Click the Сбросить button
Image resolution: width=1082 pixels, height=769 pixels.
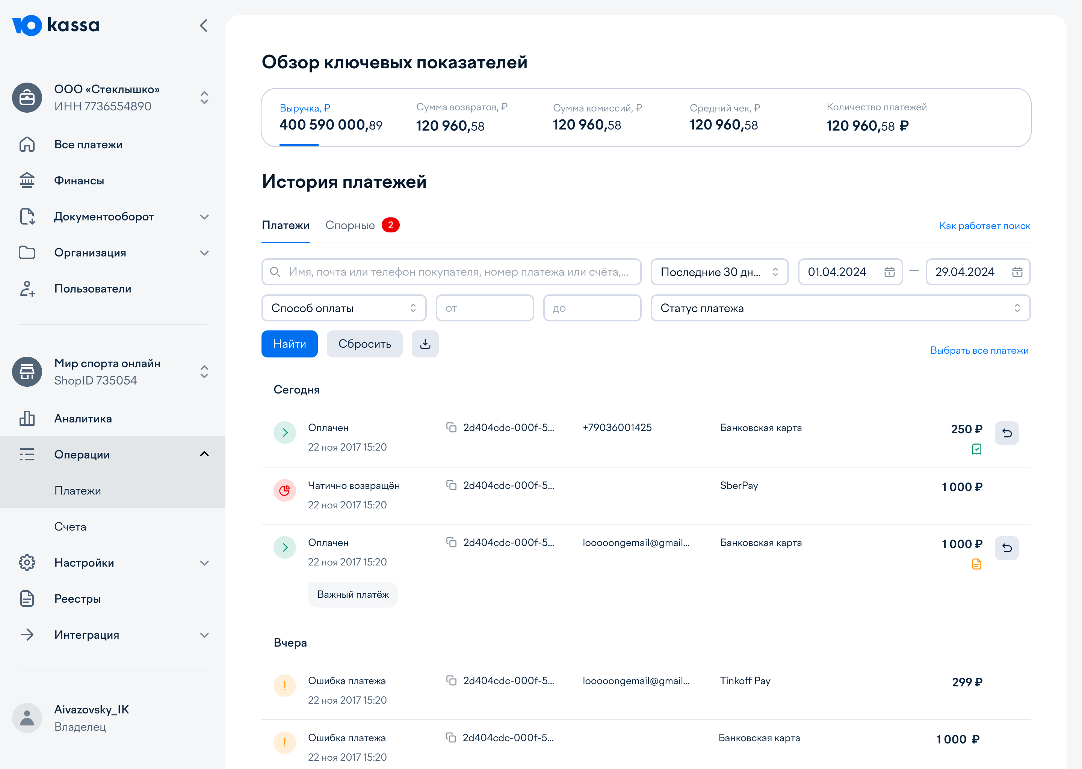coord(364,344)
